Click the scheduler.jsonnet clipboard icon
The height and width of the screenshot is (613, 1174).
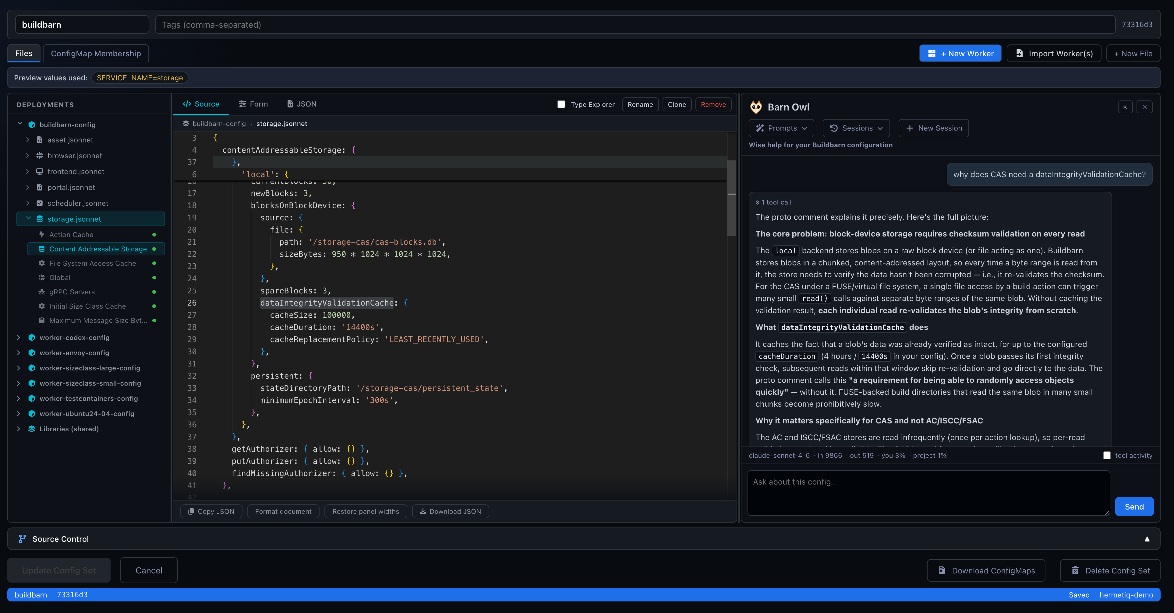click(40, 203)
